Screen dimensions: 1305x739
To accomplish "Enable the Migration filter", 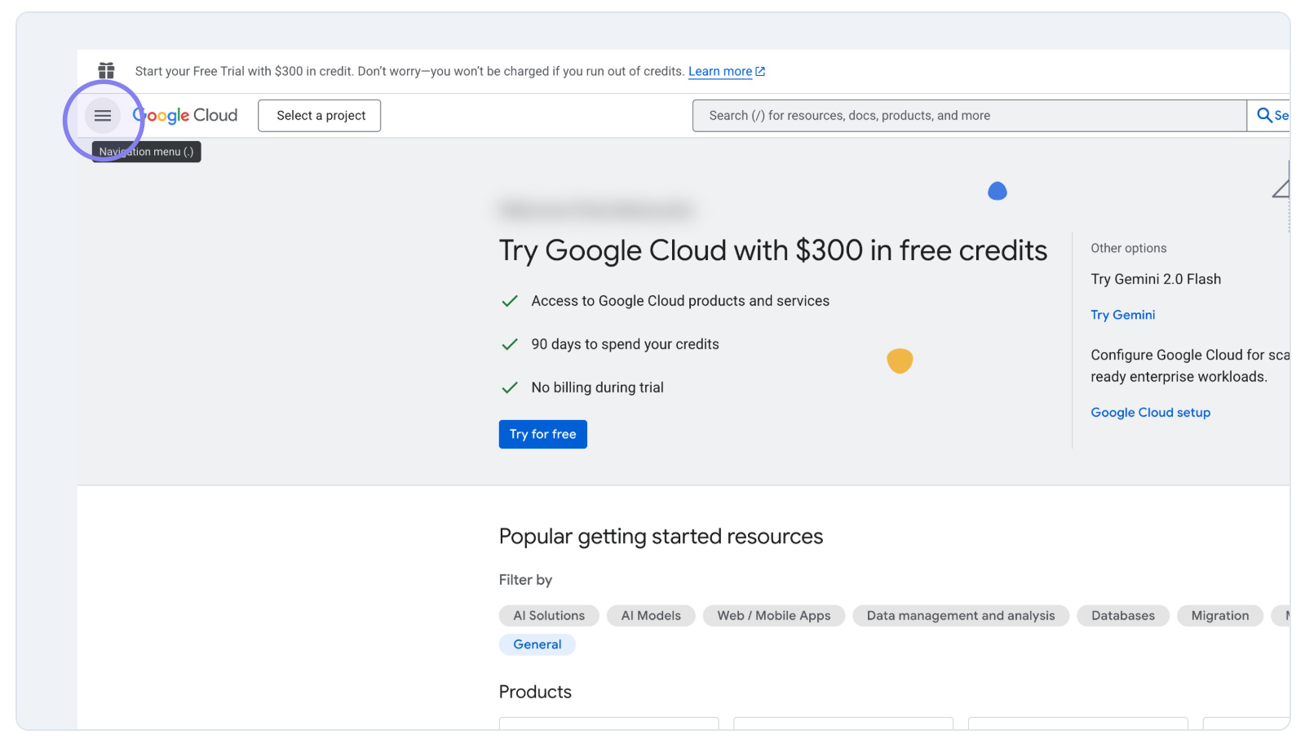I will point(1219,615).
